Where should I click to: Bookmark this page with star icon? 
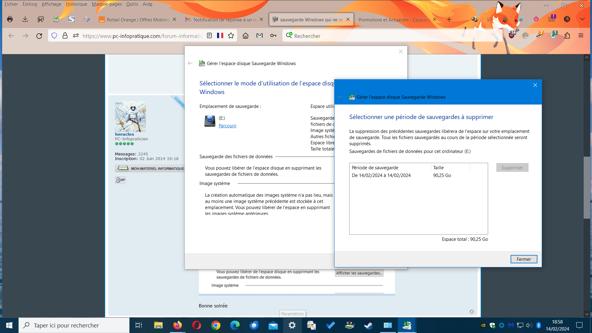tap(231, 36)
